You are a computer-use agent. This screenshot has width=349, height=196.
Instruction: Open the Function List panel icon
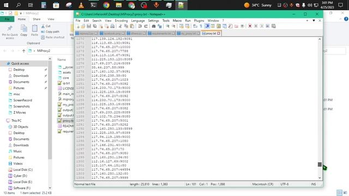(x=230, y=26)
